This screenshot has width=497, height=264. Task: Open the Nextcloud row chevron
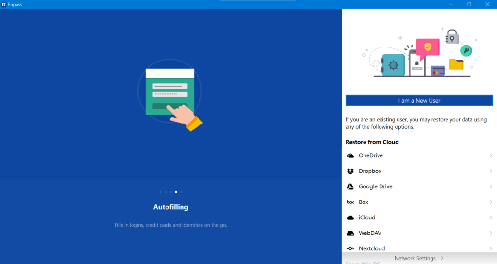[x=491, y=248]
